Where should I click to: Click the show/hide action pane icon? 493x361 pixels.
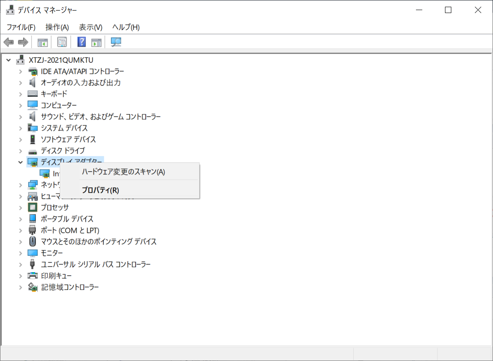click(96, 42)
